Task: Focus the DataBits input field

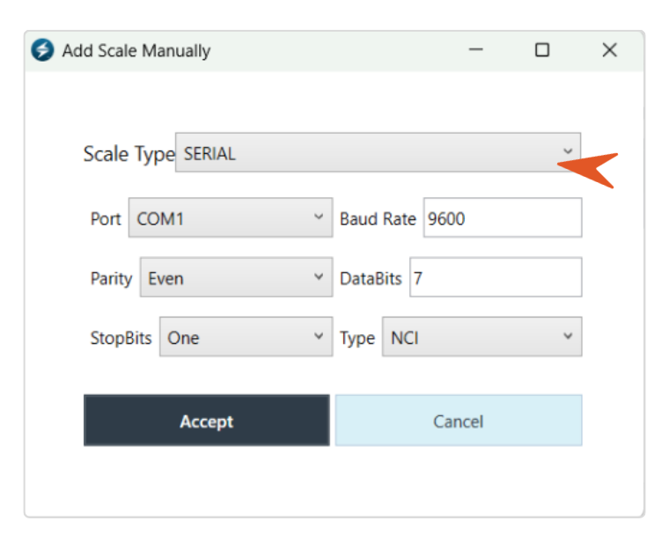Action: coord(496,277)
